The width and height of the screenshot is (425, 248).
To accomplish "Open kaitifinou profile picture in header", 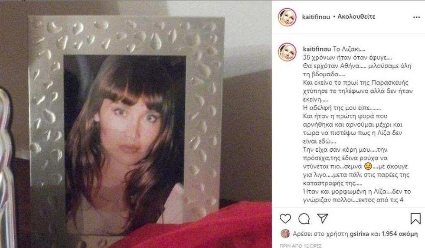I will click(x=287, y=17).
